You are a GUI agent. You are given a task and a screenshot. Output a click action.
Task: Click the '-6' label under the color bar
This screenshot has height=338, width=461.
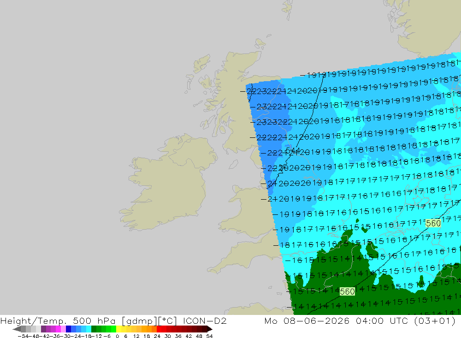click(107, 336)
